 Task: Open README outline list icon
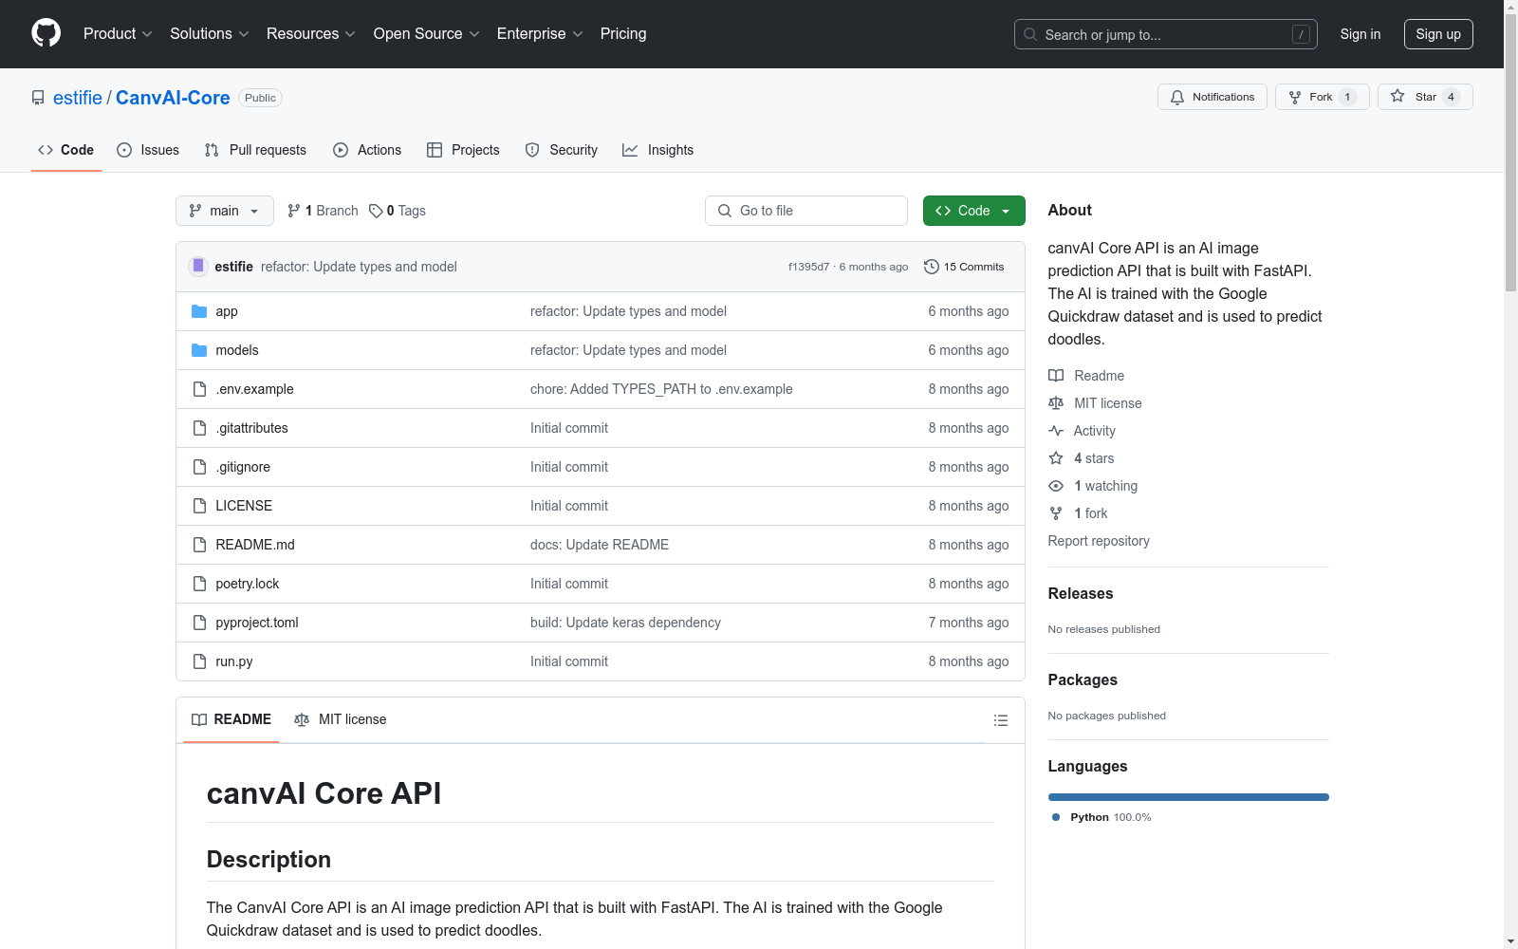click(1000, 720)
